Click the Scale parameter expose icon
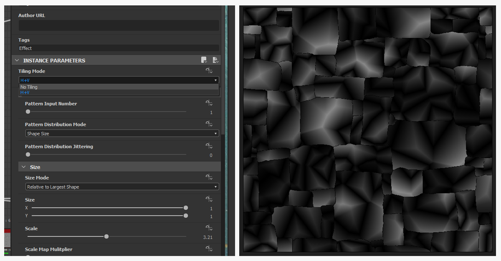Viewport: 501px width, 261px height. 209,228
